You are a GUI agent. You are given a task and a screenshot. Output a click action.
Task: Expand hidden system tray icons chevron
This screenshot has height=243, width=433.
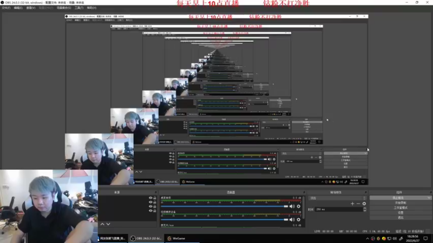coord(368,239)
